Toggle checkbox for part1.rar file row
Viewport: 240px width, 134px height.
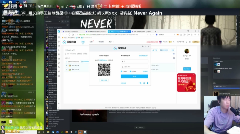67,65
